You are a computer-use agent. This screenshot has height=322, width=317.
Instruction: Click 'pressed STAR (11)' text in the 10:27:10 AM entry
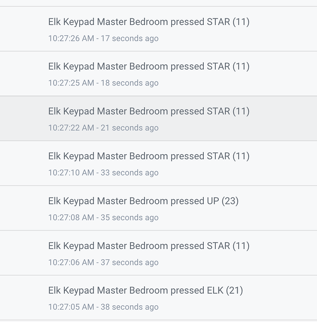(210, 156)
